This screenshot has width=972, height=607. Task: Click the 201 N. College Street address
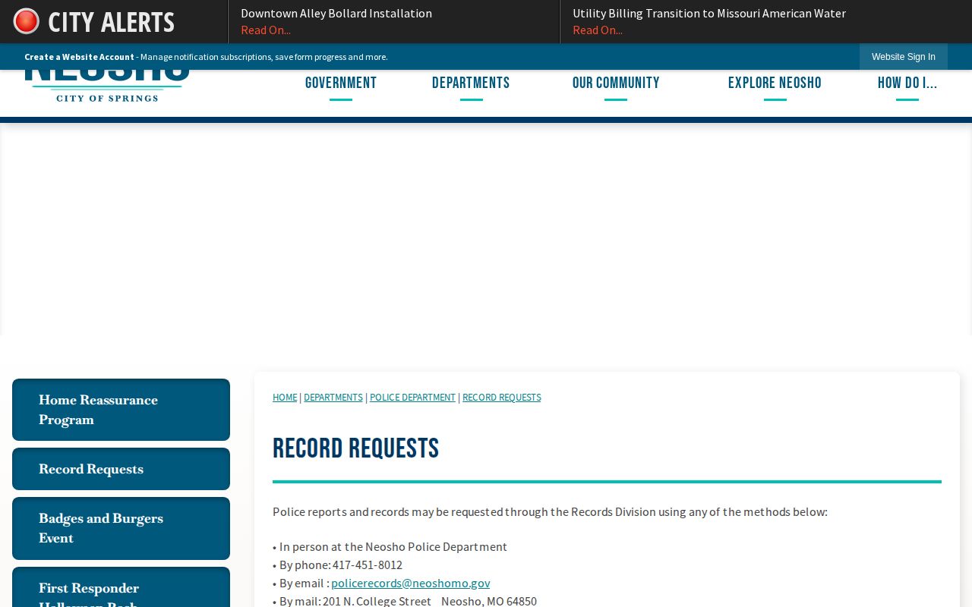430,601
